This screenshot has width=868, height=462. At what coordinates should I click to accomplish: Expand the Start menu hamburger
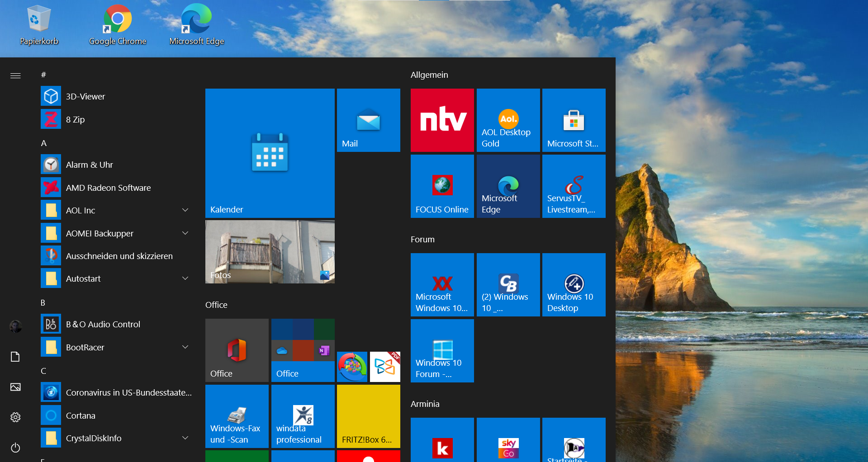pyautogui.click(x=15, y=75)
